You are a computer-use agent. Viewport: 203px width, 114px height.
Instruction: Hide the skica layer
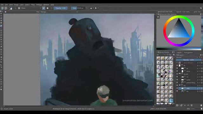177,71
